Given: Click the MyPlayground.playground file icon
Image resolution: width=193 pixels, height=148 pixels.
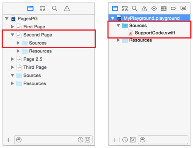Looking at the screenshot, I should pyautogui.click(x=119, y=18).
